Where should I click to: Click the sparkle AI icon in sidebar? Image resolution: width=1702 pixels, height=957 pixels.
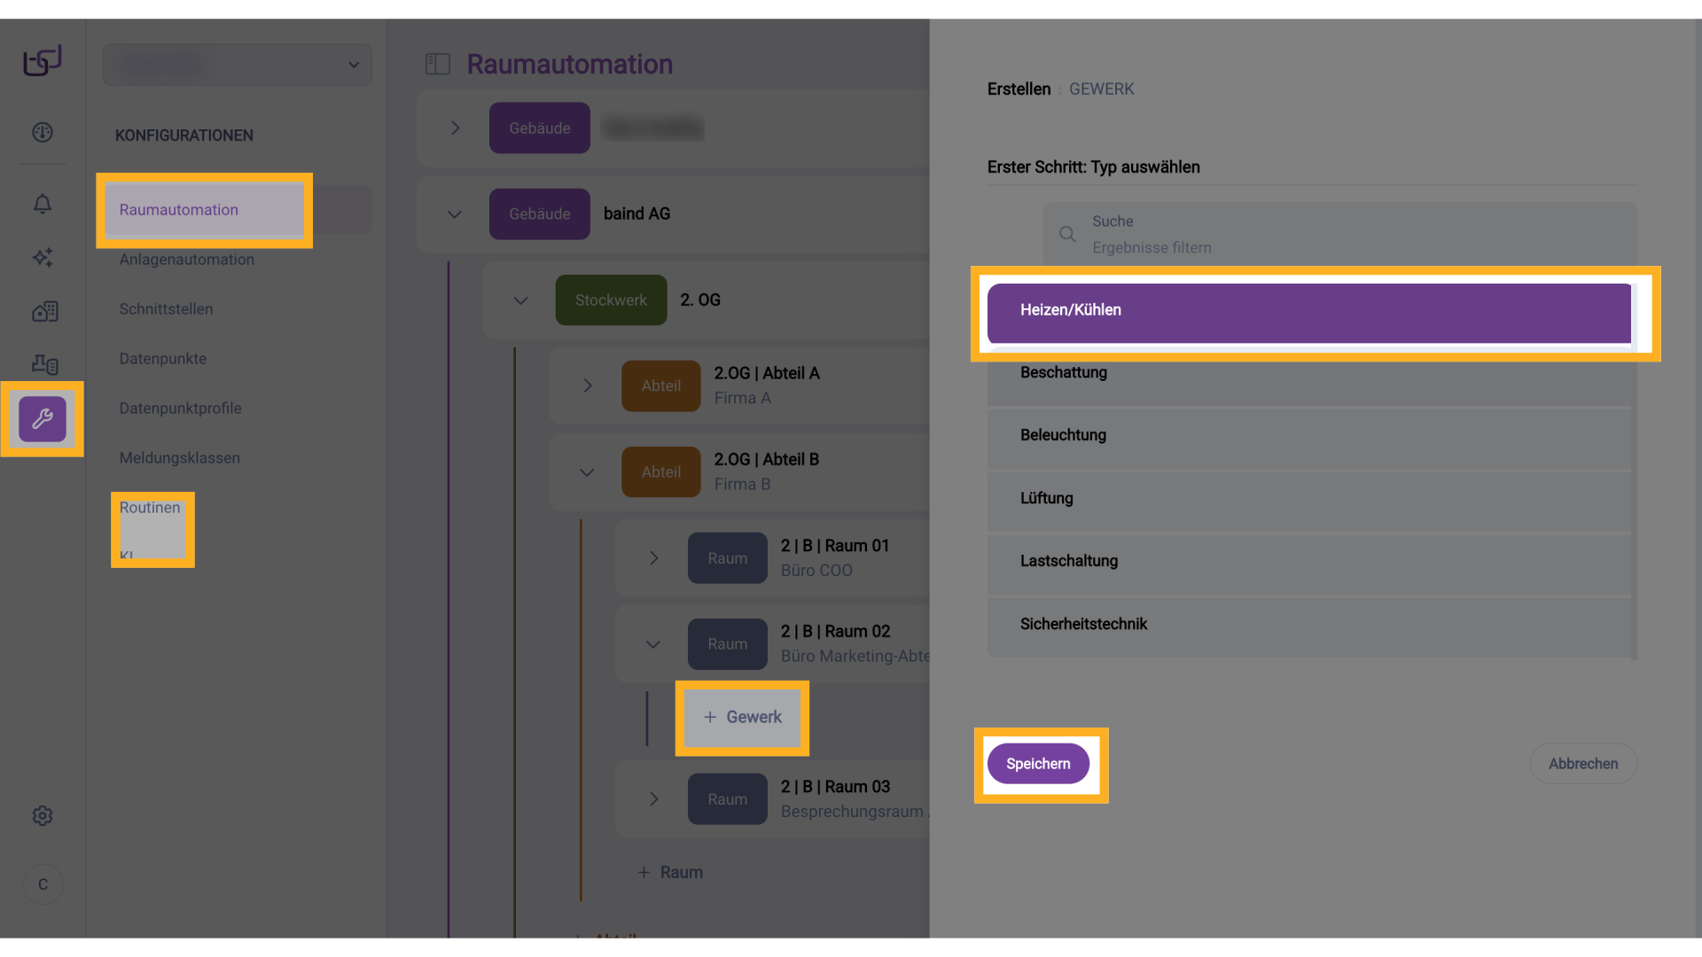pos(43,257)
